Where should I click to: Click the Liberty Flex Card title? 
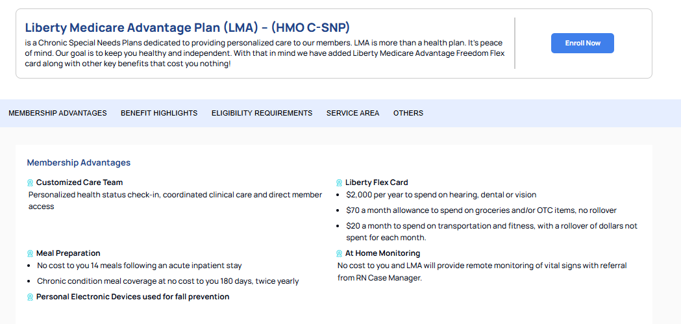377,182
